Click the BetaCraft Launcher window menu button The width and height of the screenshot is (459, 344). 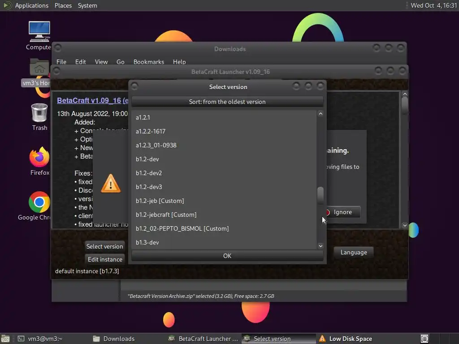tap(57, 71)
